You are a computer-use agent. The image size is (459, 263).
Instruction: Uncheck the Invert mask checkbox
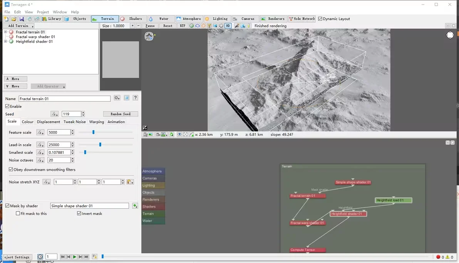tap(79, 213)
